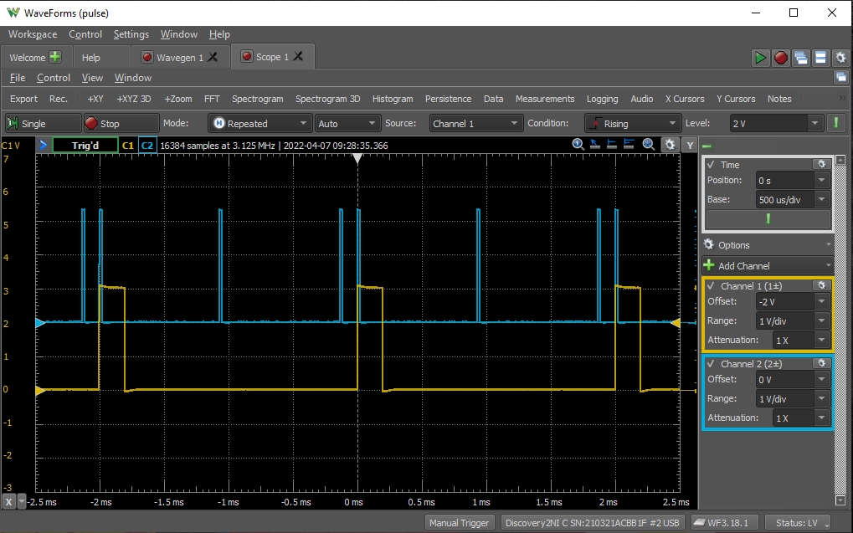Click the undock window icon under the tab bar gear
853x533 pixels.
[841, 77]
